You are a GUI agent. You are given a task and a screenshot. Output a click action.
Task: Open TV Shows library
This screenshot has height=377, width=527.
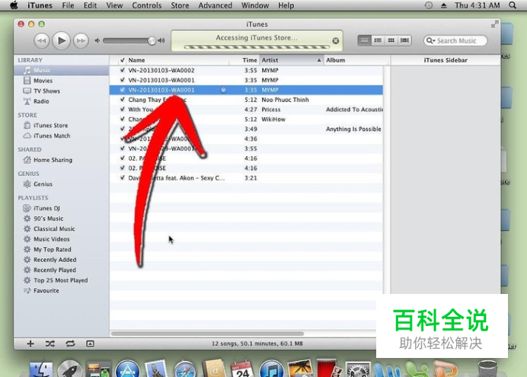coord(62,91)
